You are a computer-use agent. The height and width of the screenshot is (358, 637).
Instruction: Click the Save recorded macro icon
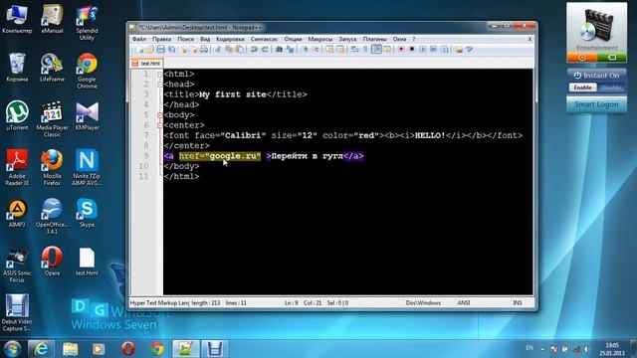click(445, 50)
